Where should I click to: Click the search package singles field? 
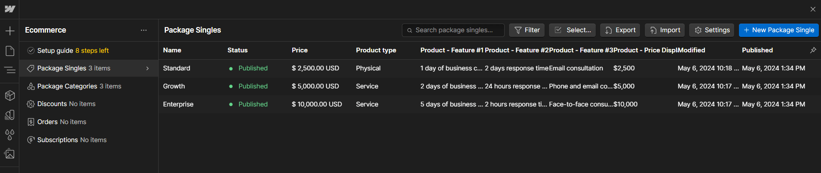(x=456, y=30)
